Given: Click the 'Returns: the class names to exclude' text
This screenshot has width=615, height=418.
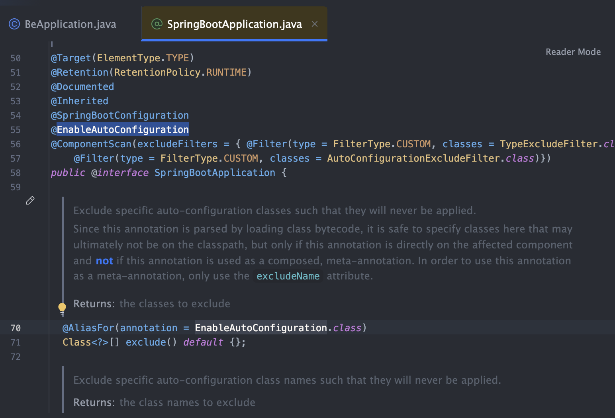Looking at the screenshot, I should click(164, 402).
